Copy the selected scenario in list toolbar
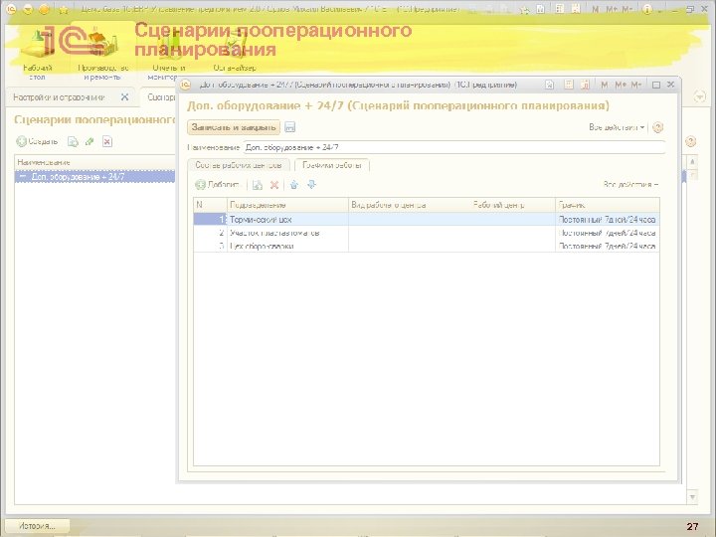The width and height of the screenshot is (716, 537). pyautogui.click(x=73, y=141)
